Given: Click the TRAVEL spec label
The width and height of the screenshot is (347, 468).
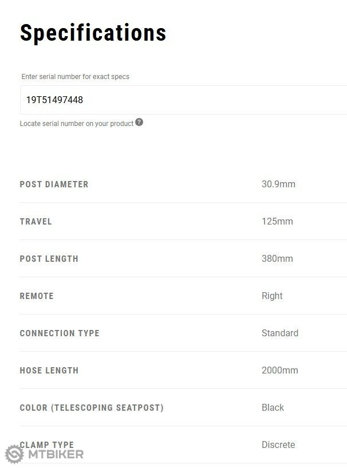Looking at the screenshot, I should click(x=36, y=222).
